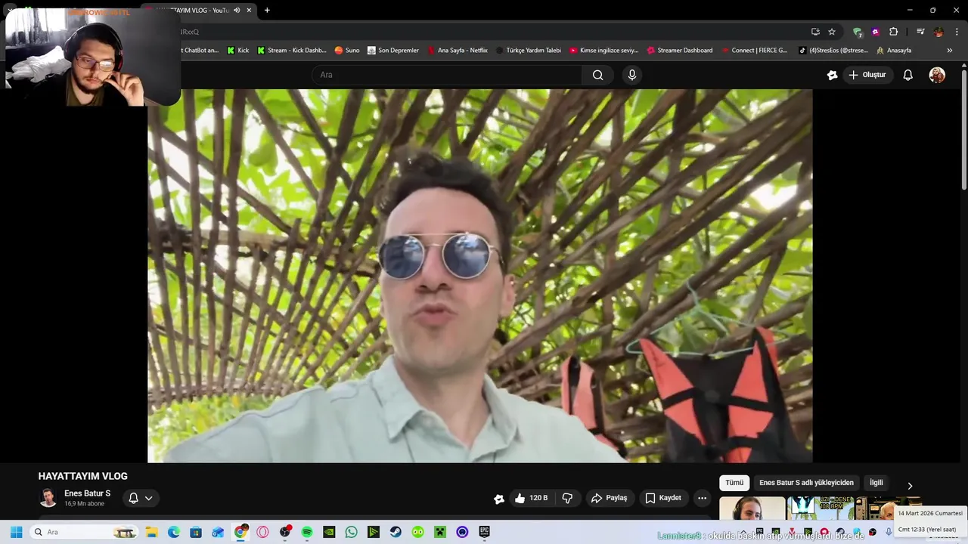Close the HAYATTAYIM VLOG browser tab
The image size is (968, 544).
(249, 11)
